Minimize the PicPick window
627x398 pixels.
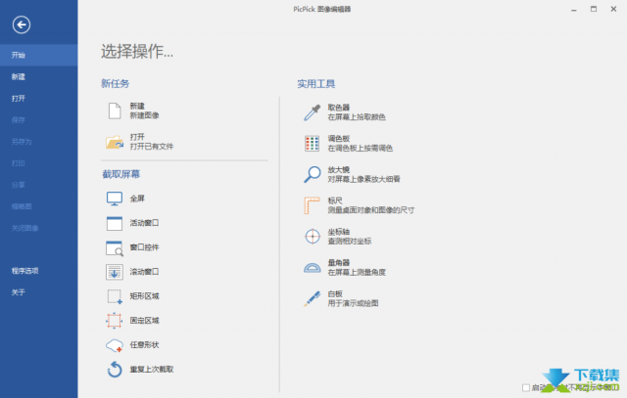click(574, 9)
